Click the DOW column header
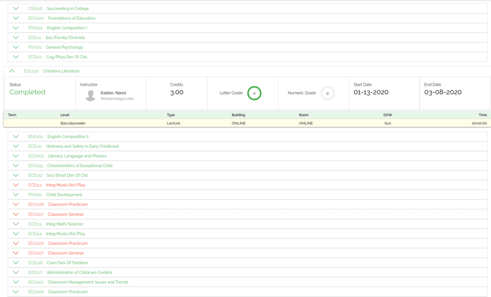Screen dimensions: 491x297 point(387,115)
